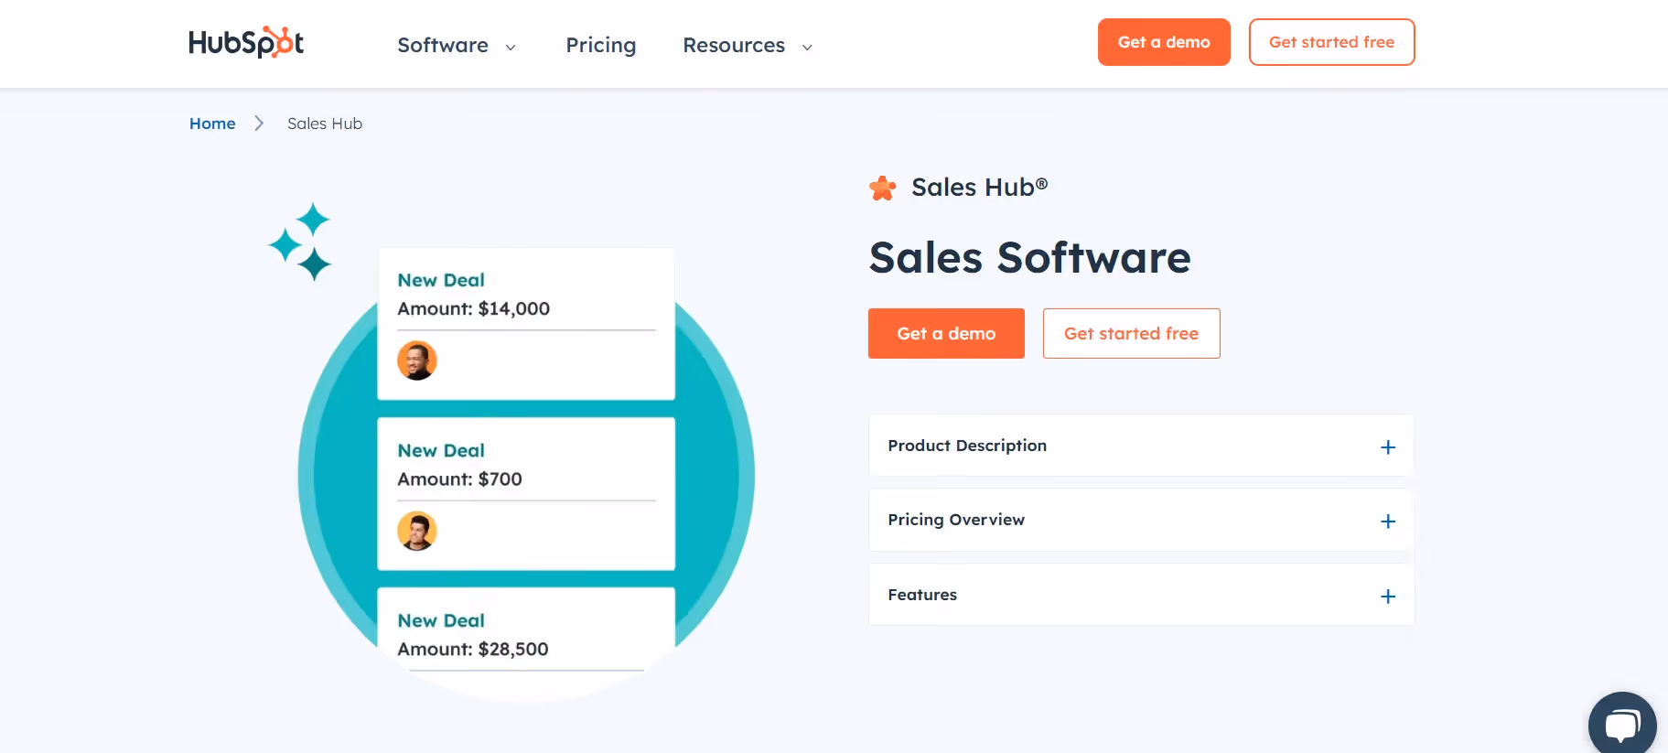Go to the Home breadcrumb link
Viewport: 1668px width, 753px height.
(x=212, y=124)
